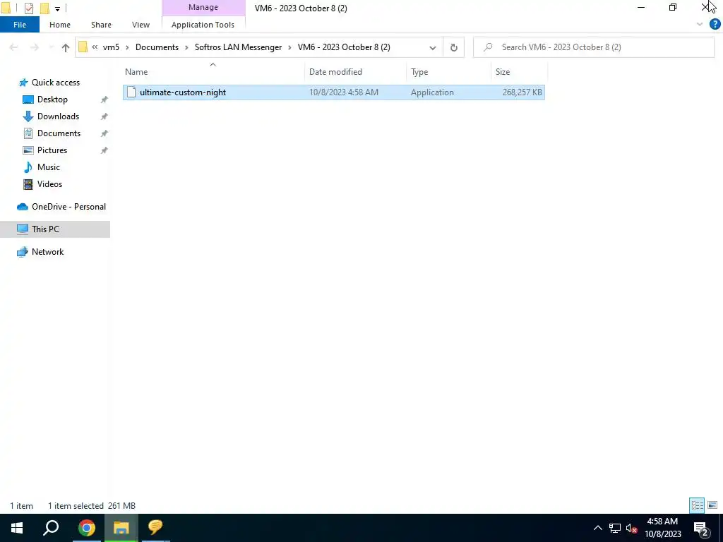Click the muted volume tray icon

tap(632, 528)
